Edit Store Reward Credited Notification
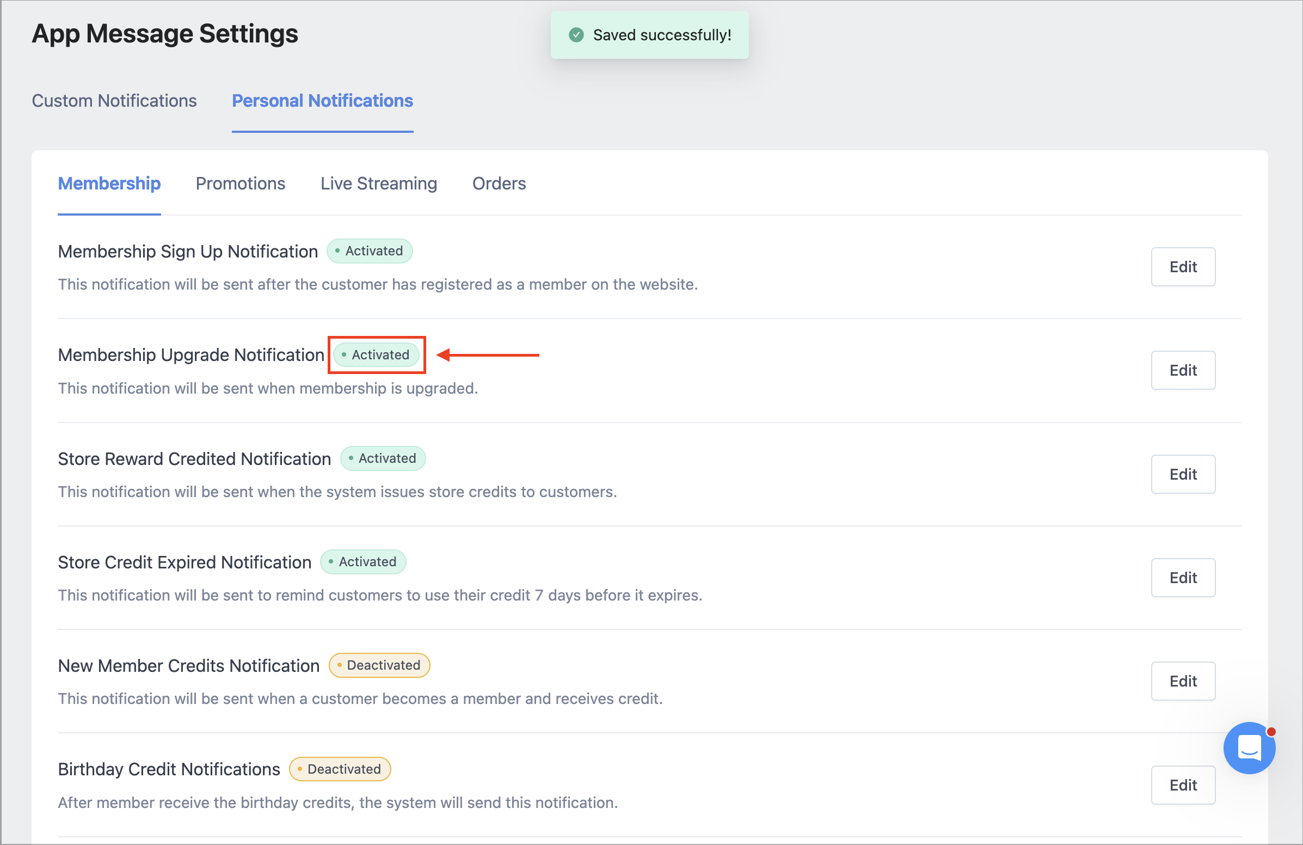This screenshot has width=1303, height=845. (1183, 474)
